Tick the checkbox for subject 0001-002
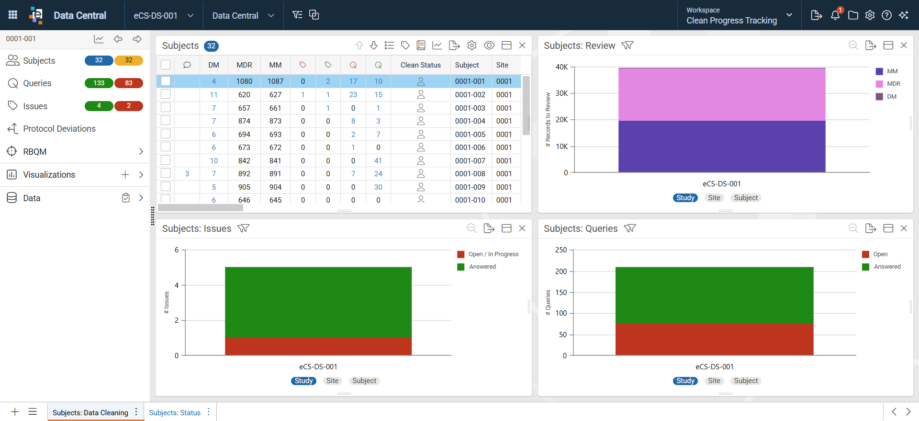This screenshot has height=421, width=919. tap(166, 94)
